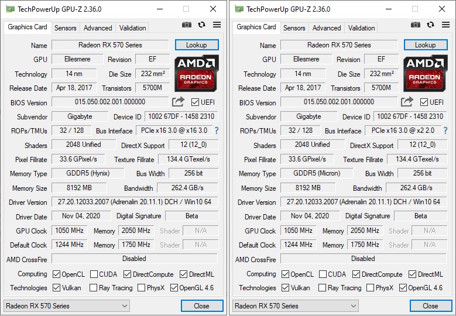Click Device ID value in left window
Screen dimensions: 456x316
[181, 116]
